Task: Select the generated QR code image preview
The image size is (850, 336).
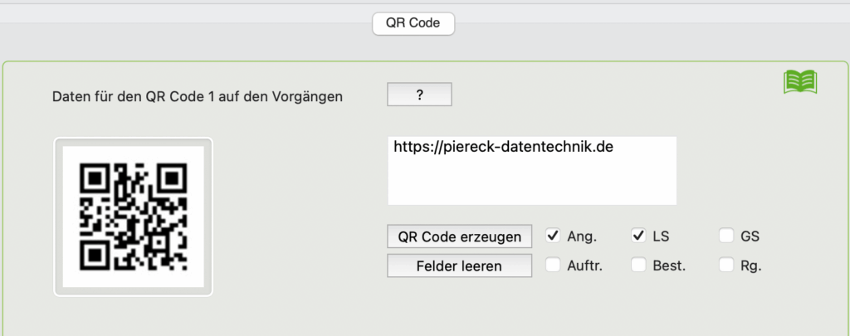Action: 134,217
